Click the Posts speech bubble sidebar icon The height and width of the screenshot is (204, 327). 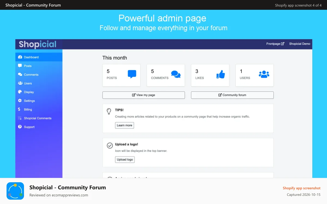[x=20, y=66]
